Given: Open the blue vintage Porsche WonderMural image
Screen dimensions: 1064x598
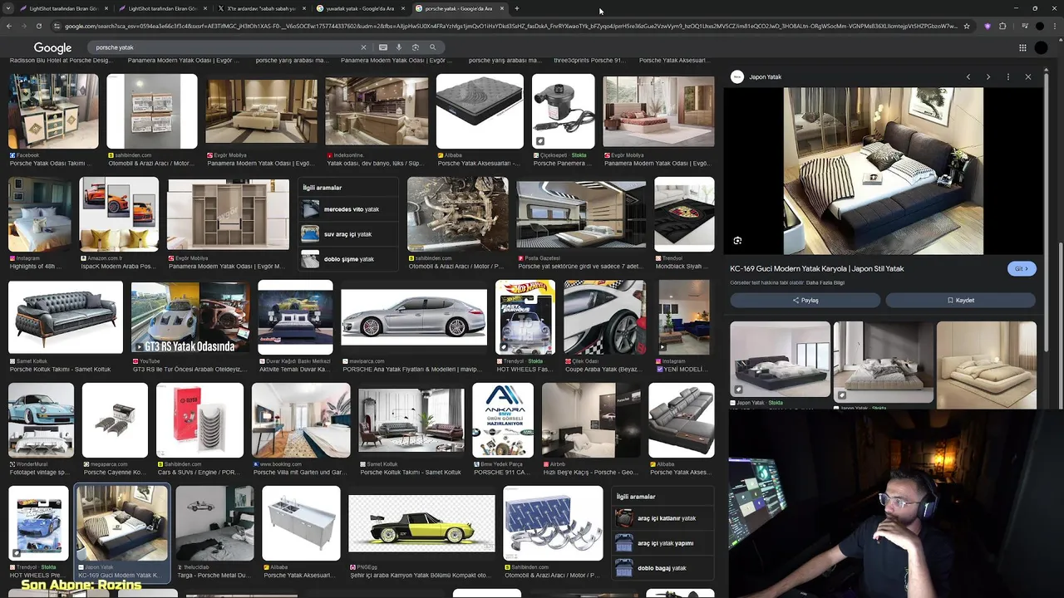Looking at the screenshot, I should 41,420.
